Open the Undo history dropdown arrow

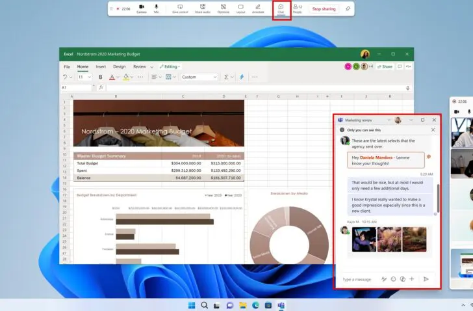[71, 77]
